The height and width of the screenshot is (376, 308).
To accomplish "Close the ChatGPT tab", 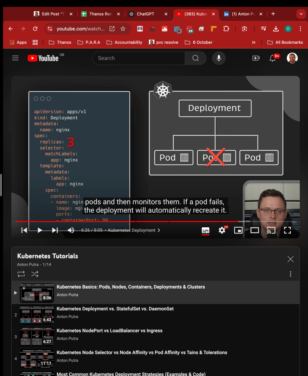I will [x=166, y=14].
